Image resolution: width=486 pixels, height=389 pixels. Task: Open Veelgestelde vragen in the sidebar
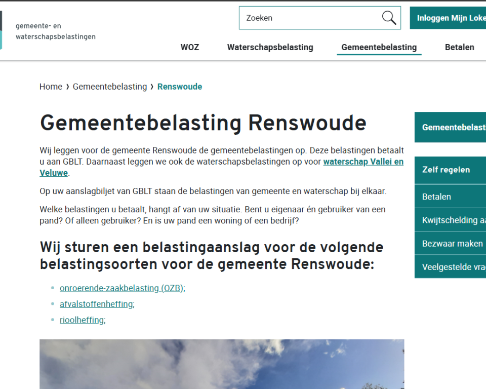point(451,267)
